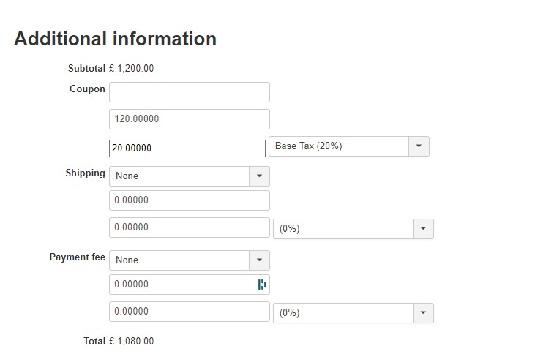Screen dimensions: 535x354
Task: Click the shipping price input below Shipping dropdown
Action: (x=189, y=200)
